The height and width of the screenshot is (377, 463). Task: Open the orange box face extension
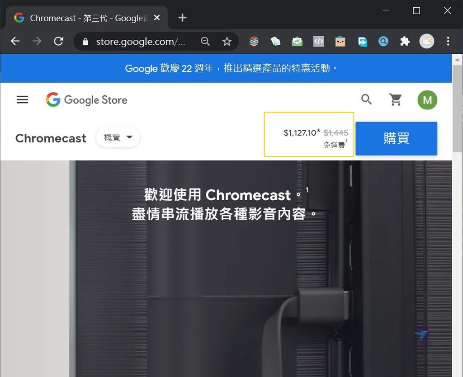[340, 41]
